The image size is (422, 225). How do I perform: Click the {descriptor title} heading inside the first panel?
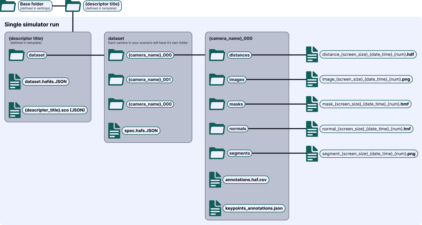coord(26,39)
